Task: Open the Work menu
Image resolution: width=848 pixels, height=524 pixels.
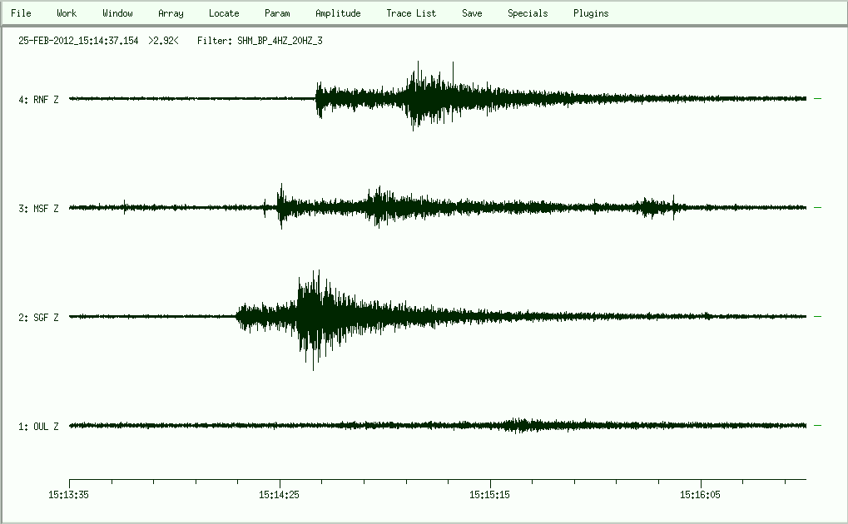Action: [x=67, y=13]
